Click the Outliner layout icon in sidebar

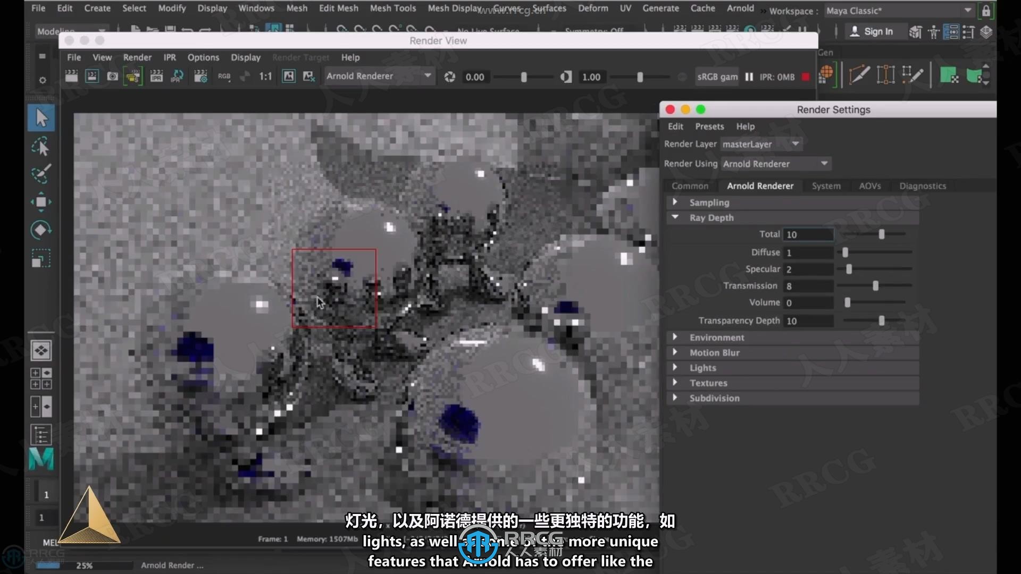click(41, 435)
